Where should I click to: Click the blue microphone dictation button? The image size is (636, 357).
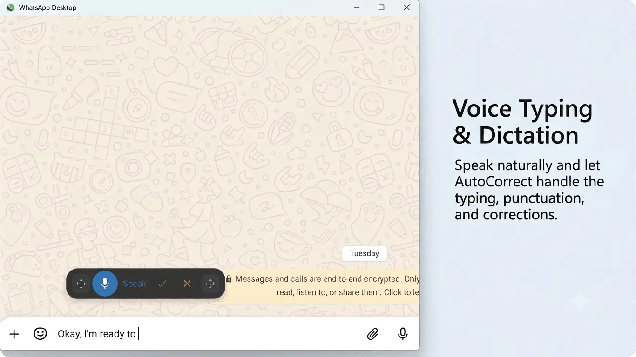pyautogui.click(x=105, y=284)
